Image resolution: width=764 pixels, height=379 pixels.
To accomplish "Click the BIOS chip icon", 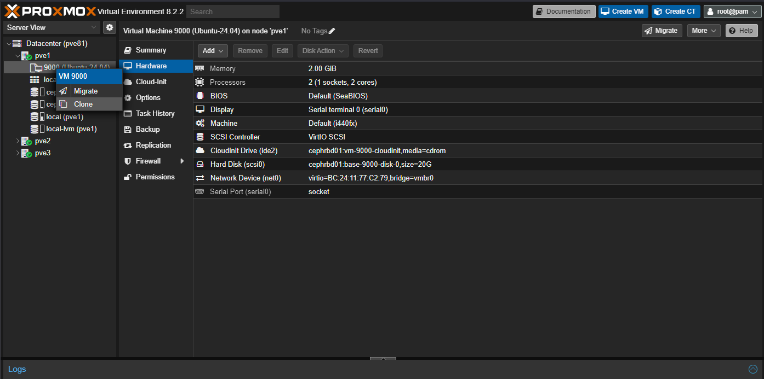I will click(x=199, y=96).
